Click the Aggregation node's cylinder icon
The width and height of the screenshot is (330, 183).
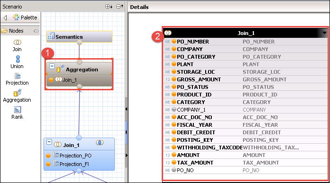[61, 69]
